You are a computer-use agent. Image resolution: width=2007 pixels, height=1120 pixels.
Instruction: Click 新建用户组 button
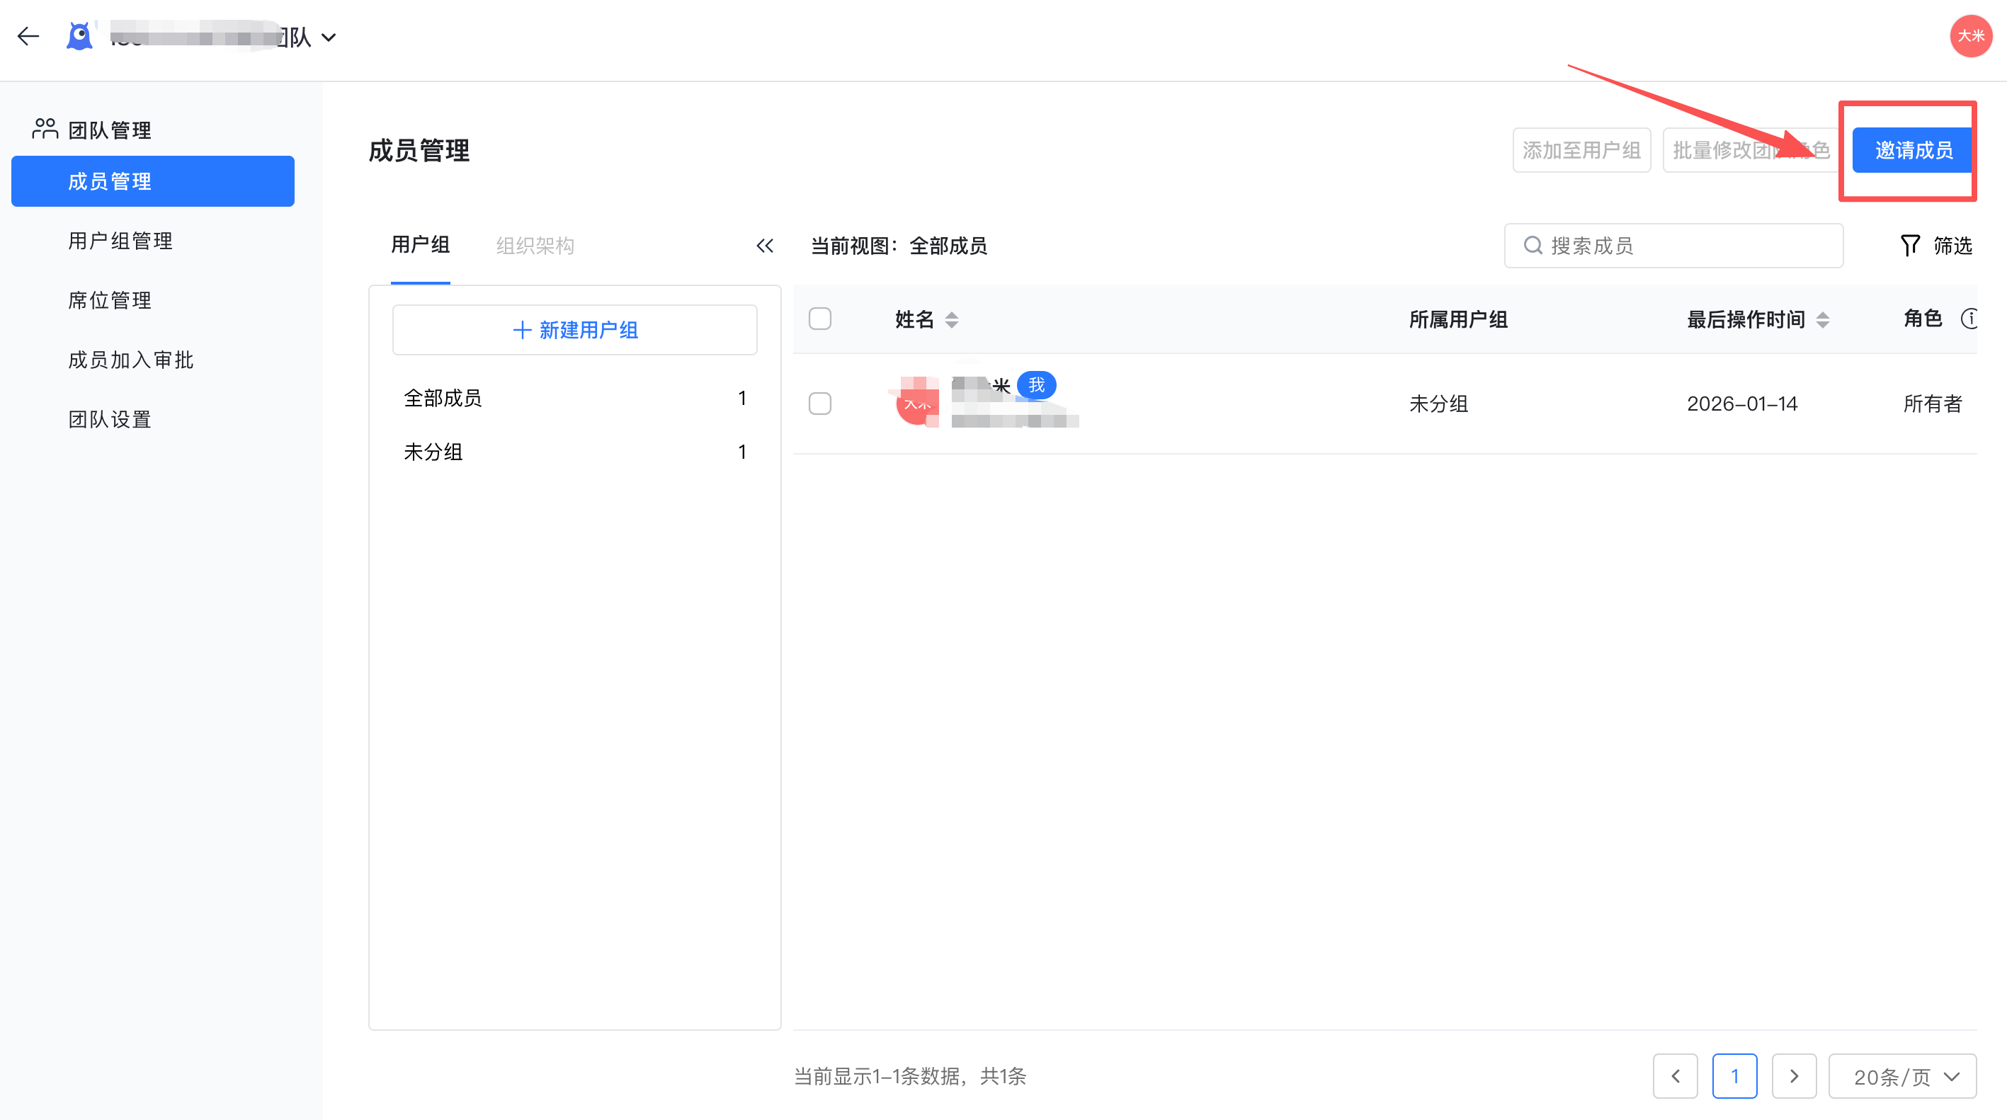pyautogui.click(x=575, y=330)
